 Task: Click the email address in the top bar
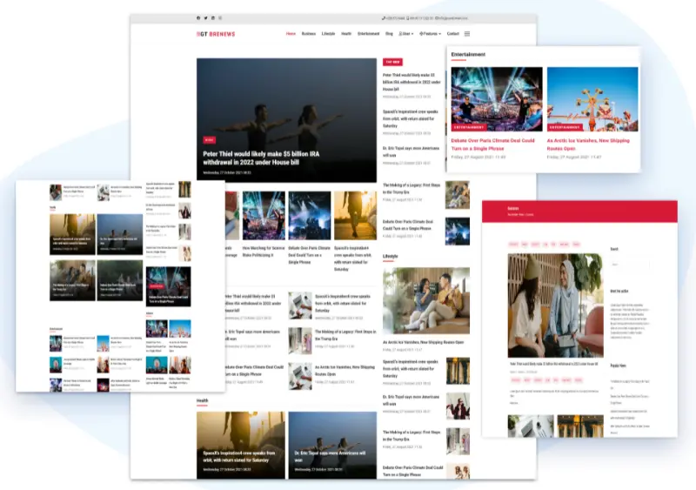pos(452,18)
